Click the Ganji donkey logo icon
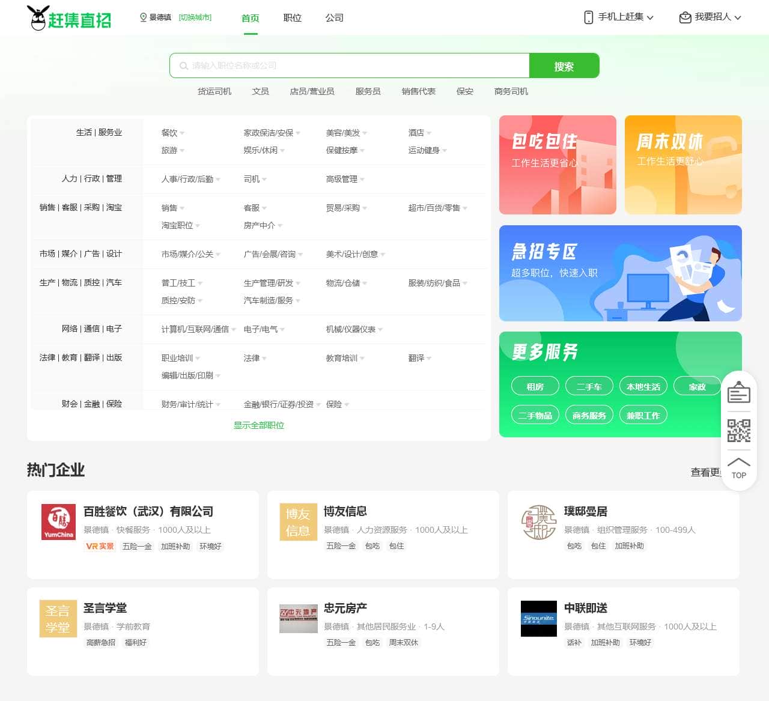Image resolution: width=769 pixels, height=701 pixels. (x=38, y=18)
